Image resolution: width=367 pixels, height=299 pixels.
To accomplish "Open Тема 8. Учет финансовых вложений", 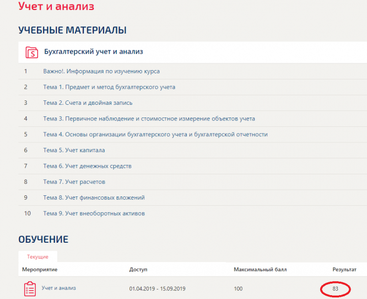I will [x=94, y=197].
